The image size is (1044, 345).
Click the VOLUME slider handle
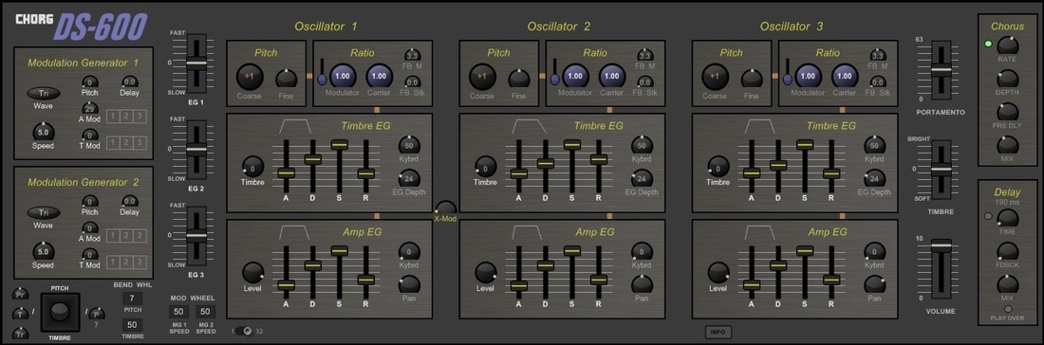coord(941,245)
